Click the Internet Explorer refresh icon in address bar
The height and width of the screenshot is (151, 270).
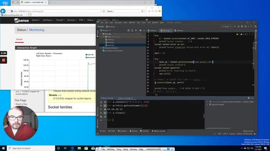[104, 11]
